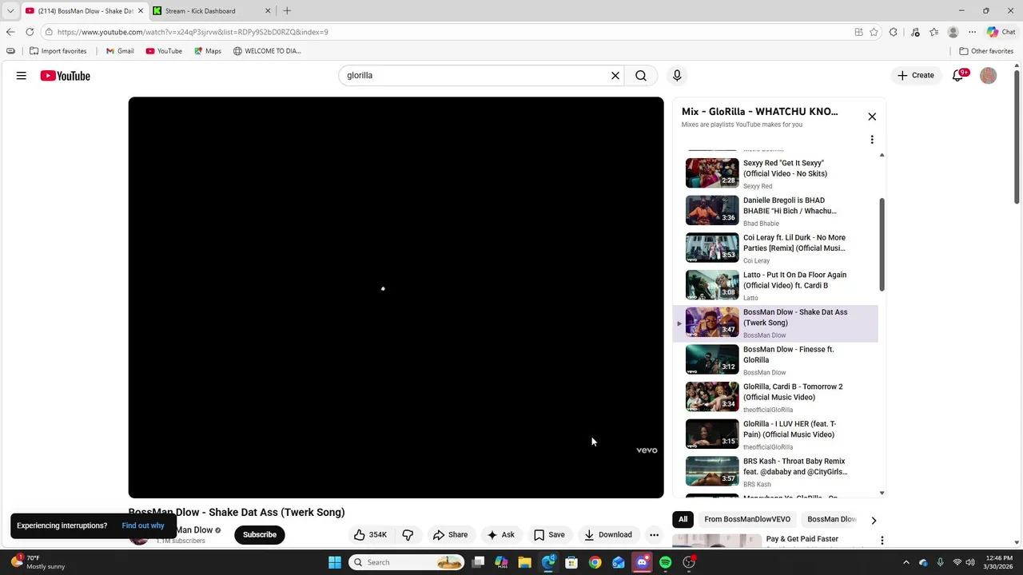
Task: Select the All filter chip
Action: pos(683,520)
